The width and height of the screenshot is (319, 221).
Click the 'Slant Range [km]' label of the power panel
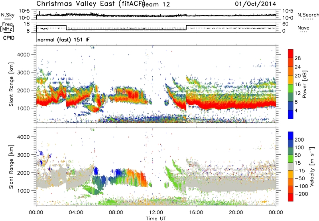[x=11, y=84]
